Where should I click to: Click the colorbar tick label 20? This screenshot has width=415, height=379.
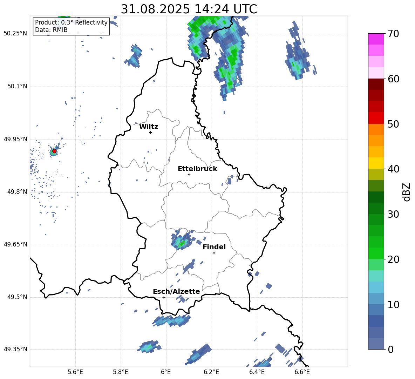(x=394, y=259)
